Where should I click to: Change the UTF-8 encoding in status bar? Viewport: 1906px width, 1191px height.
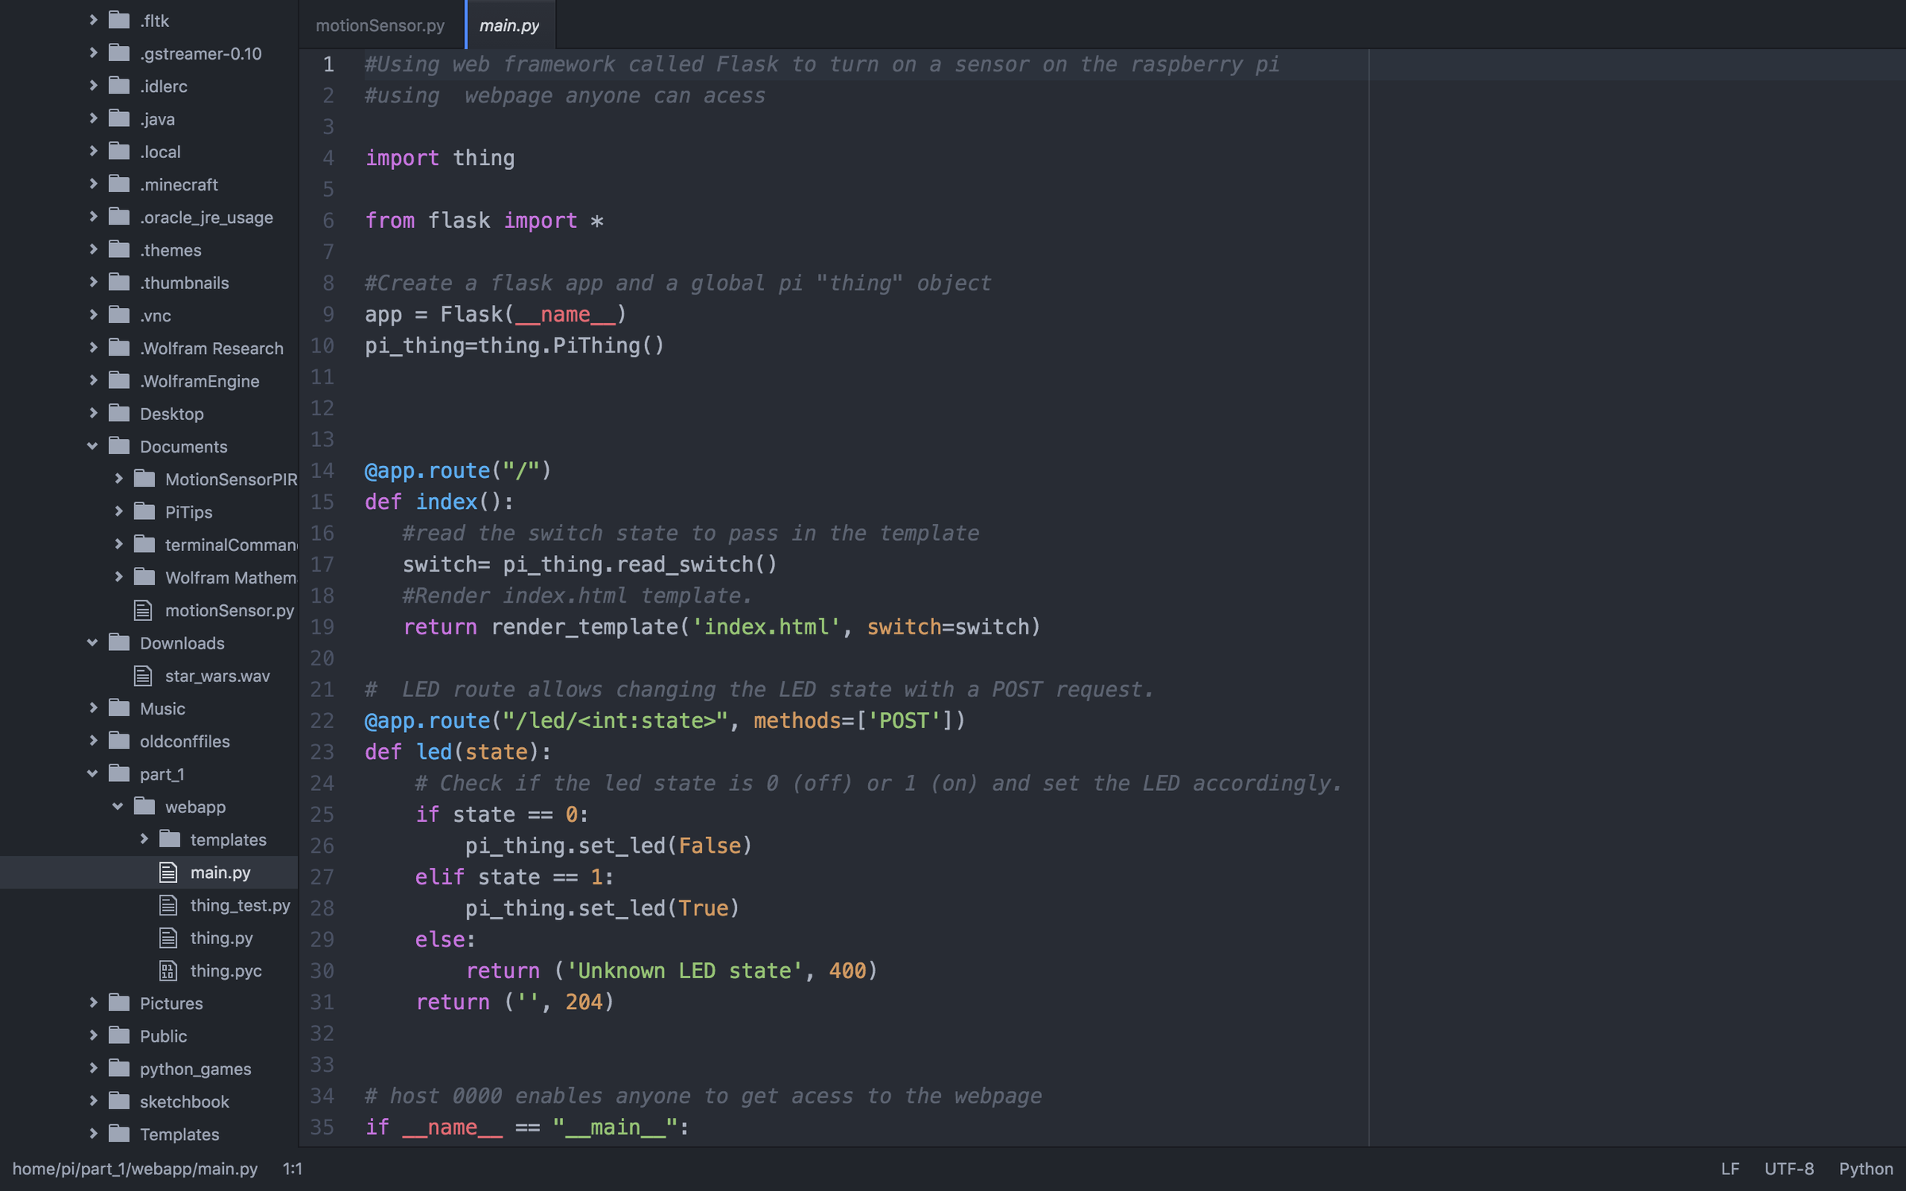point(1788,1169)
